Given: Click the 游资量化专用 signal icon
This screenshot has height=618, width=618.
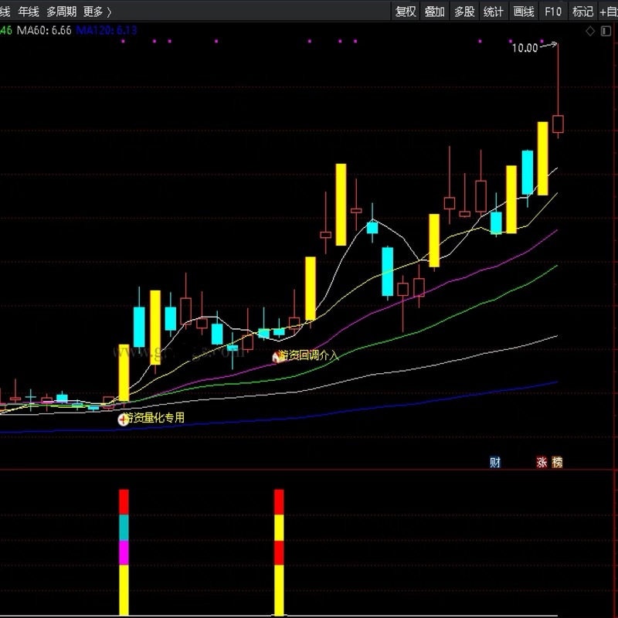Looking at the screenshot, I should coord(123,419).
